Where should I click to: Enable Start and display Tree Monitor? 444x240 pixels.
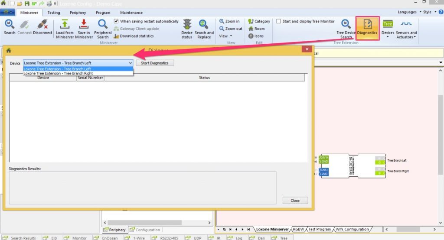[x=278, y=21]
